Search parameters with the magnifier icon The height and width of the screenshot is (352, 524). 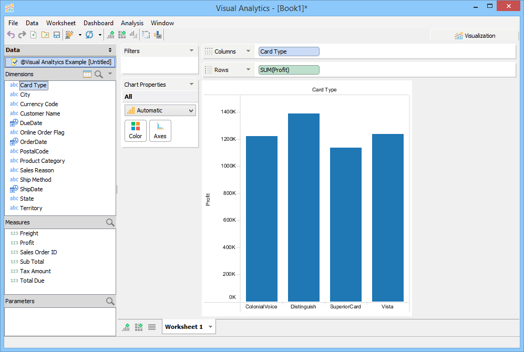click(x=110, y=301)
